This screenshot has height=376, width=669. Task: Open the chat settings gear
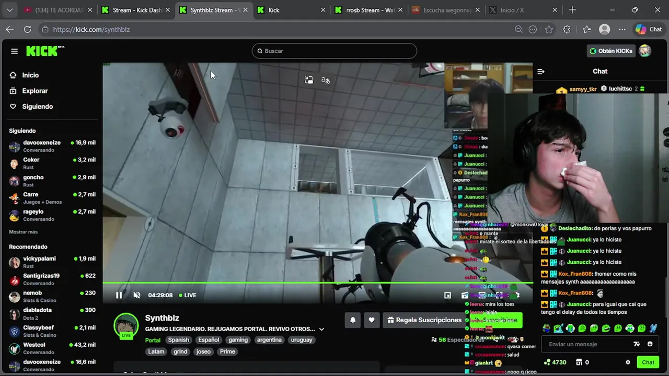click(628, 362)
